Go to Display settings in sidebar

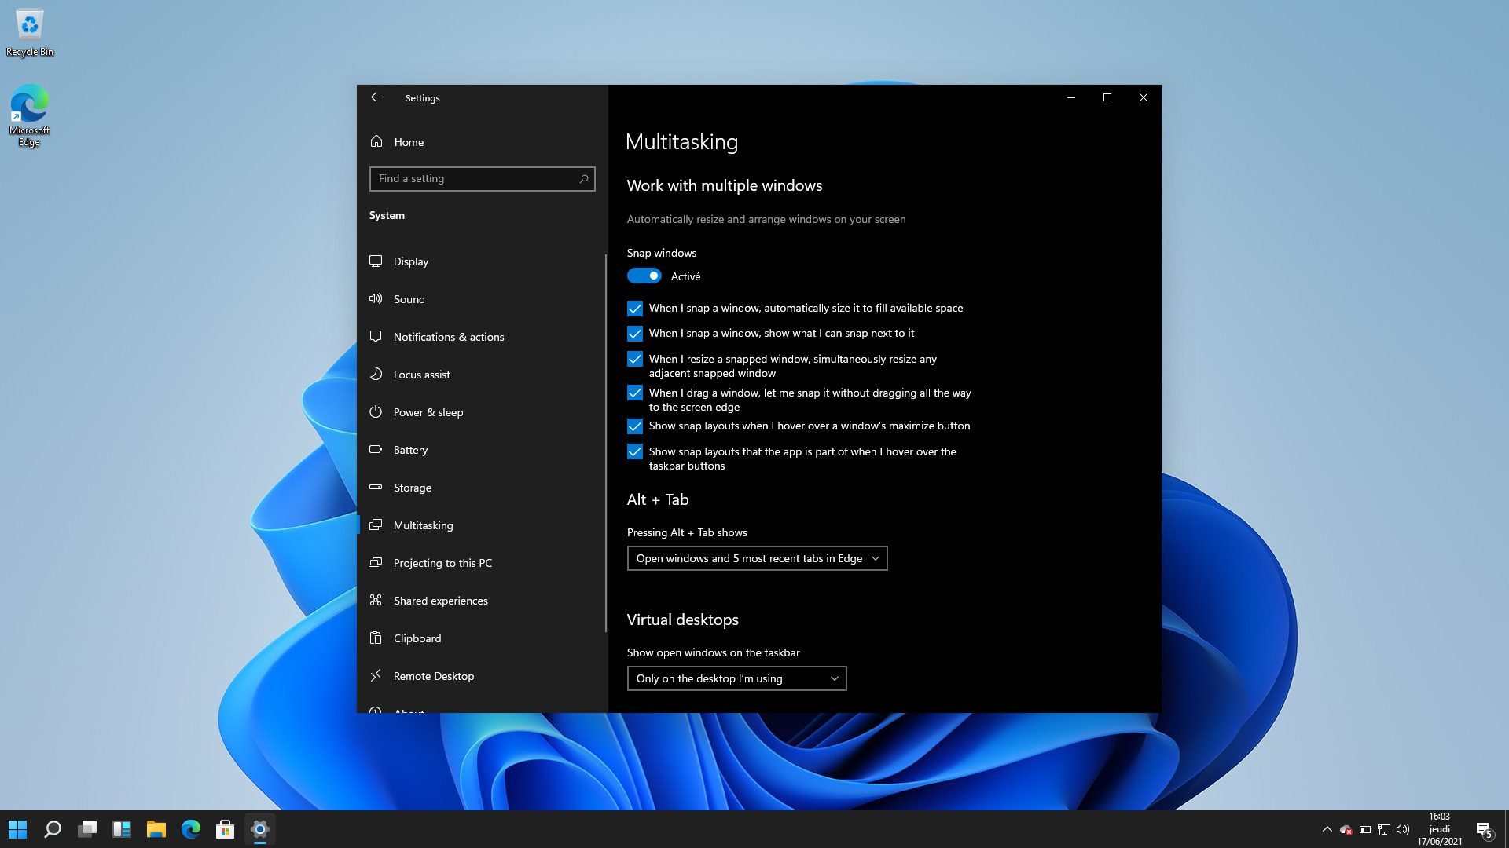click(x=410, y=261)
